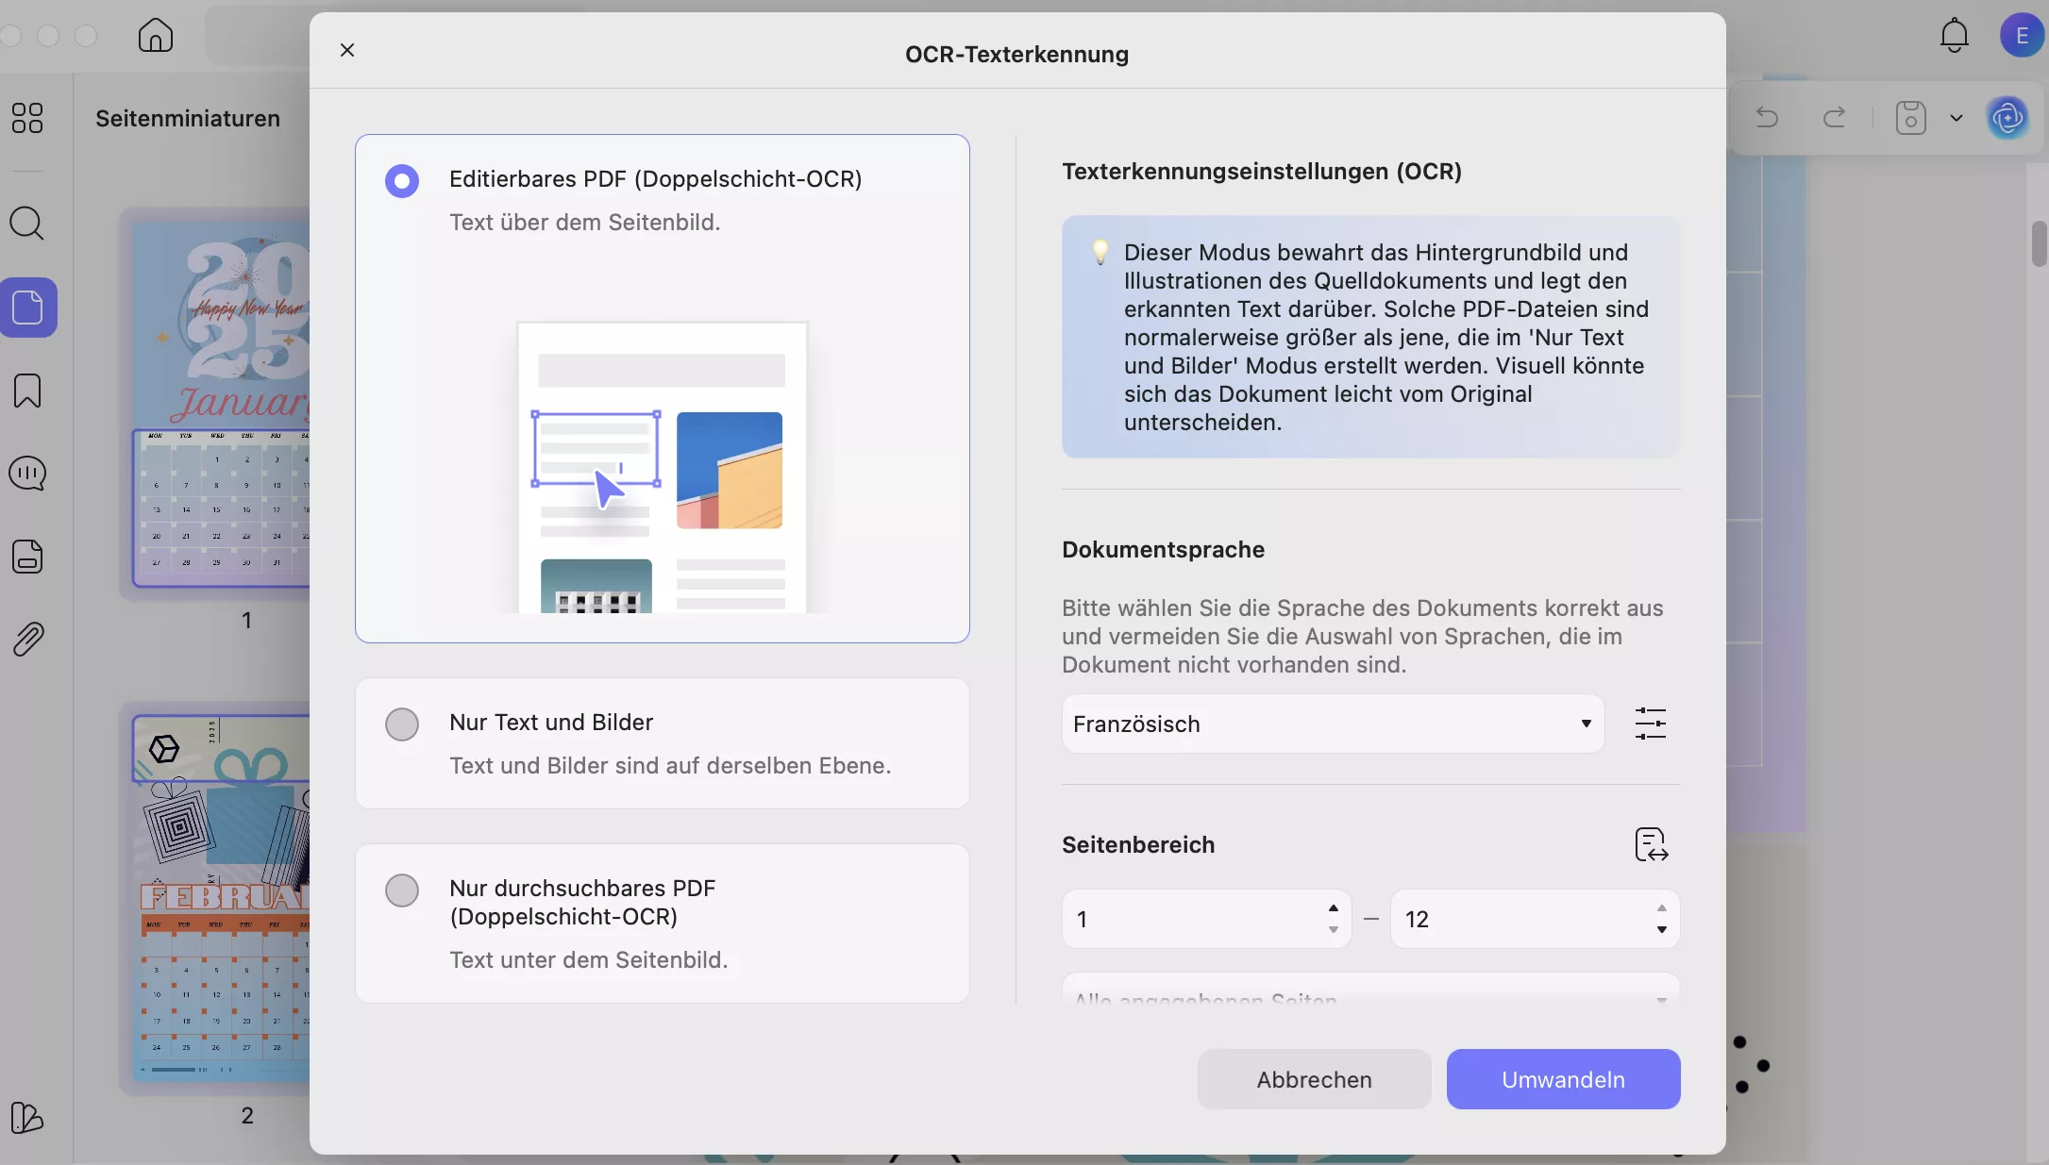Screen dimensions: 2049x1165
Task: Open the annotations comment panel
Action: (28, 474)
